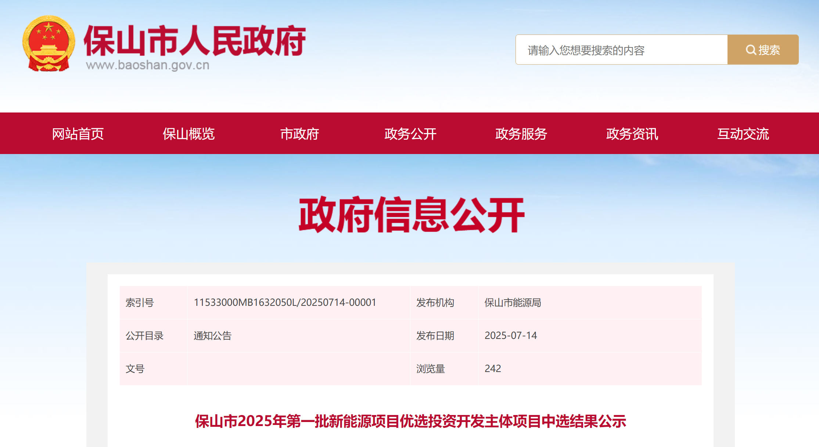Click the 保山市能源局 cell
This screenshot has height=447, width=819.
[x=590, y=303]
